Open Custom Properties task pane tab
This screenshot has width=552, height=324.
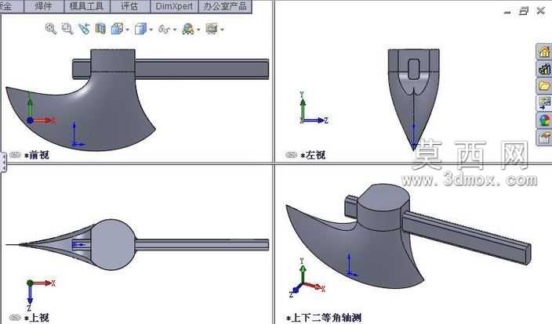pyautogui.click(x=544, y=138)
